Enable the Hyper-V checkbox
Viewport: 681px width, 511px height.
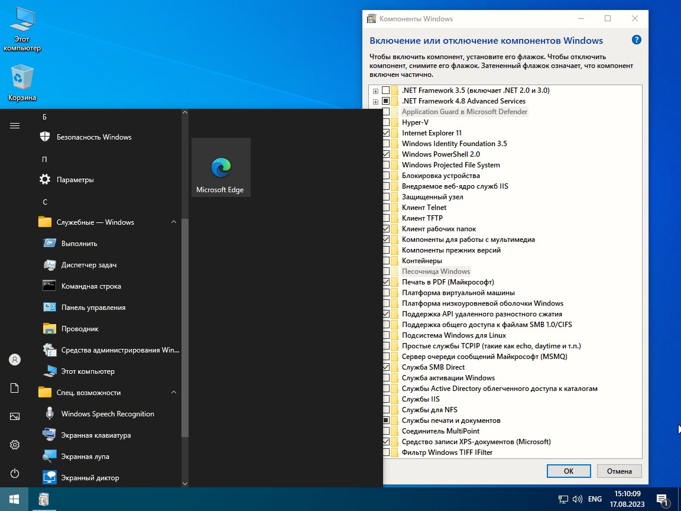point(386,122)
